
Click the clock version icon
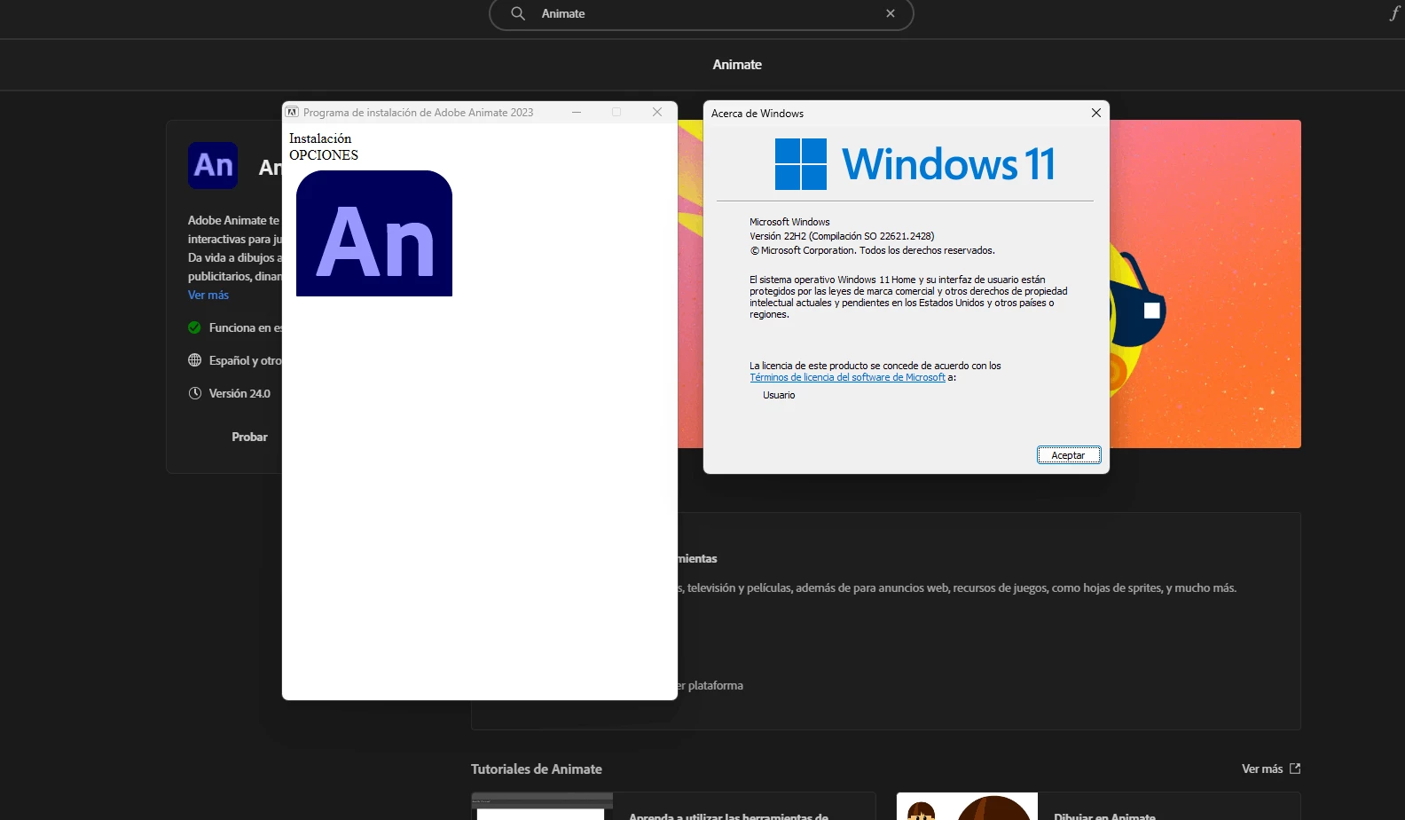pos(194,393)
